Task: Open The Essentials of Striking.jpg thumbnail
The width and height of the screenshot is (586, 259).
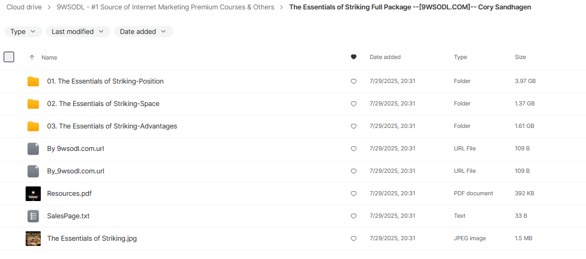Action: click(33, 239)
